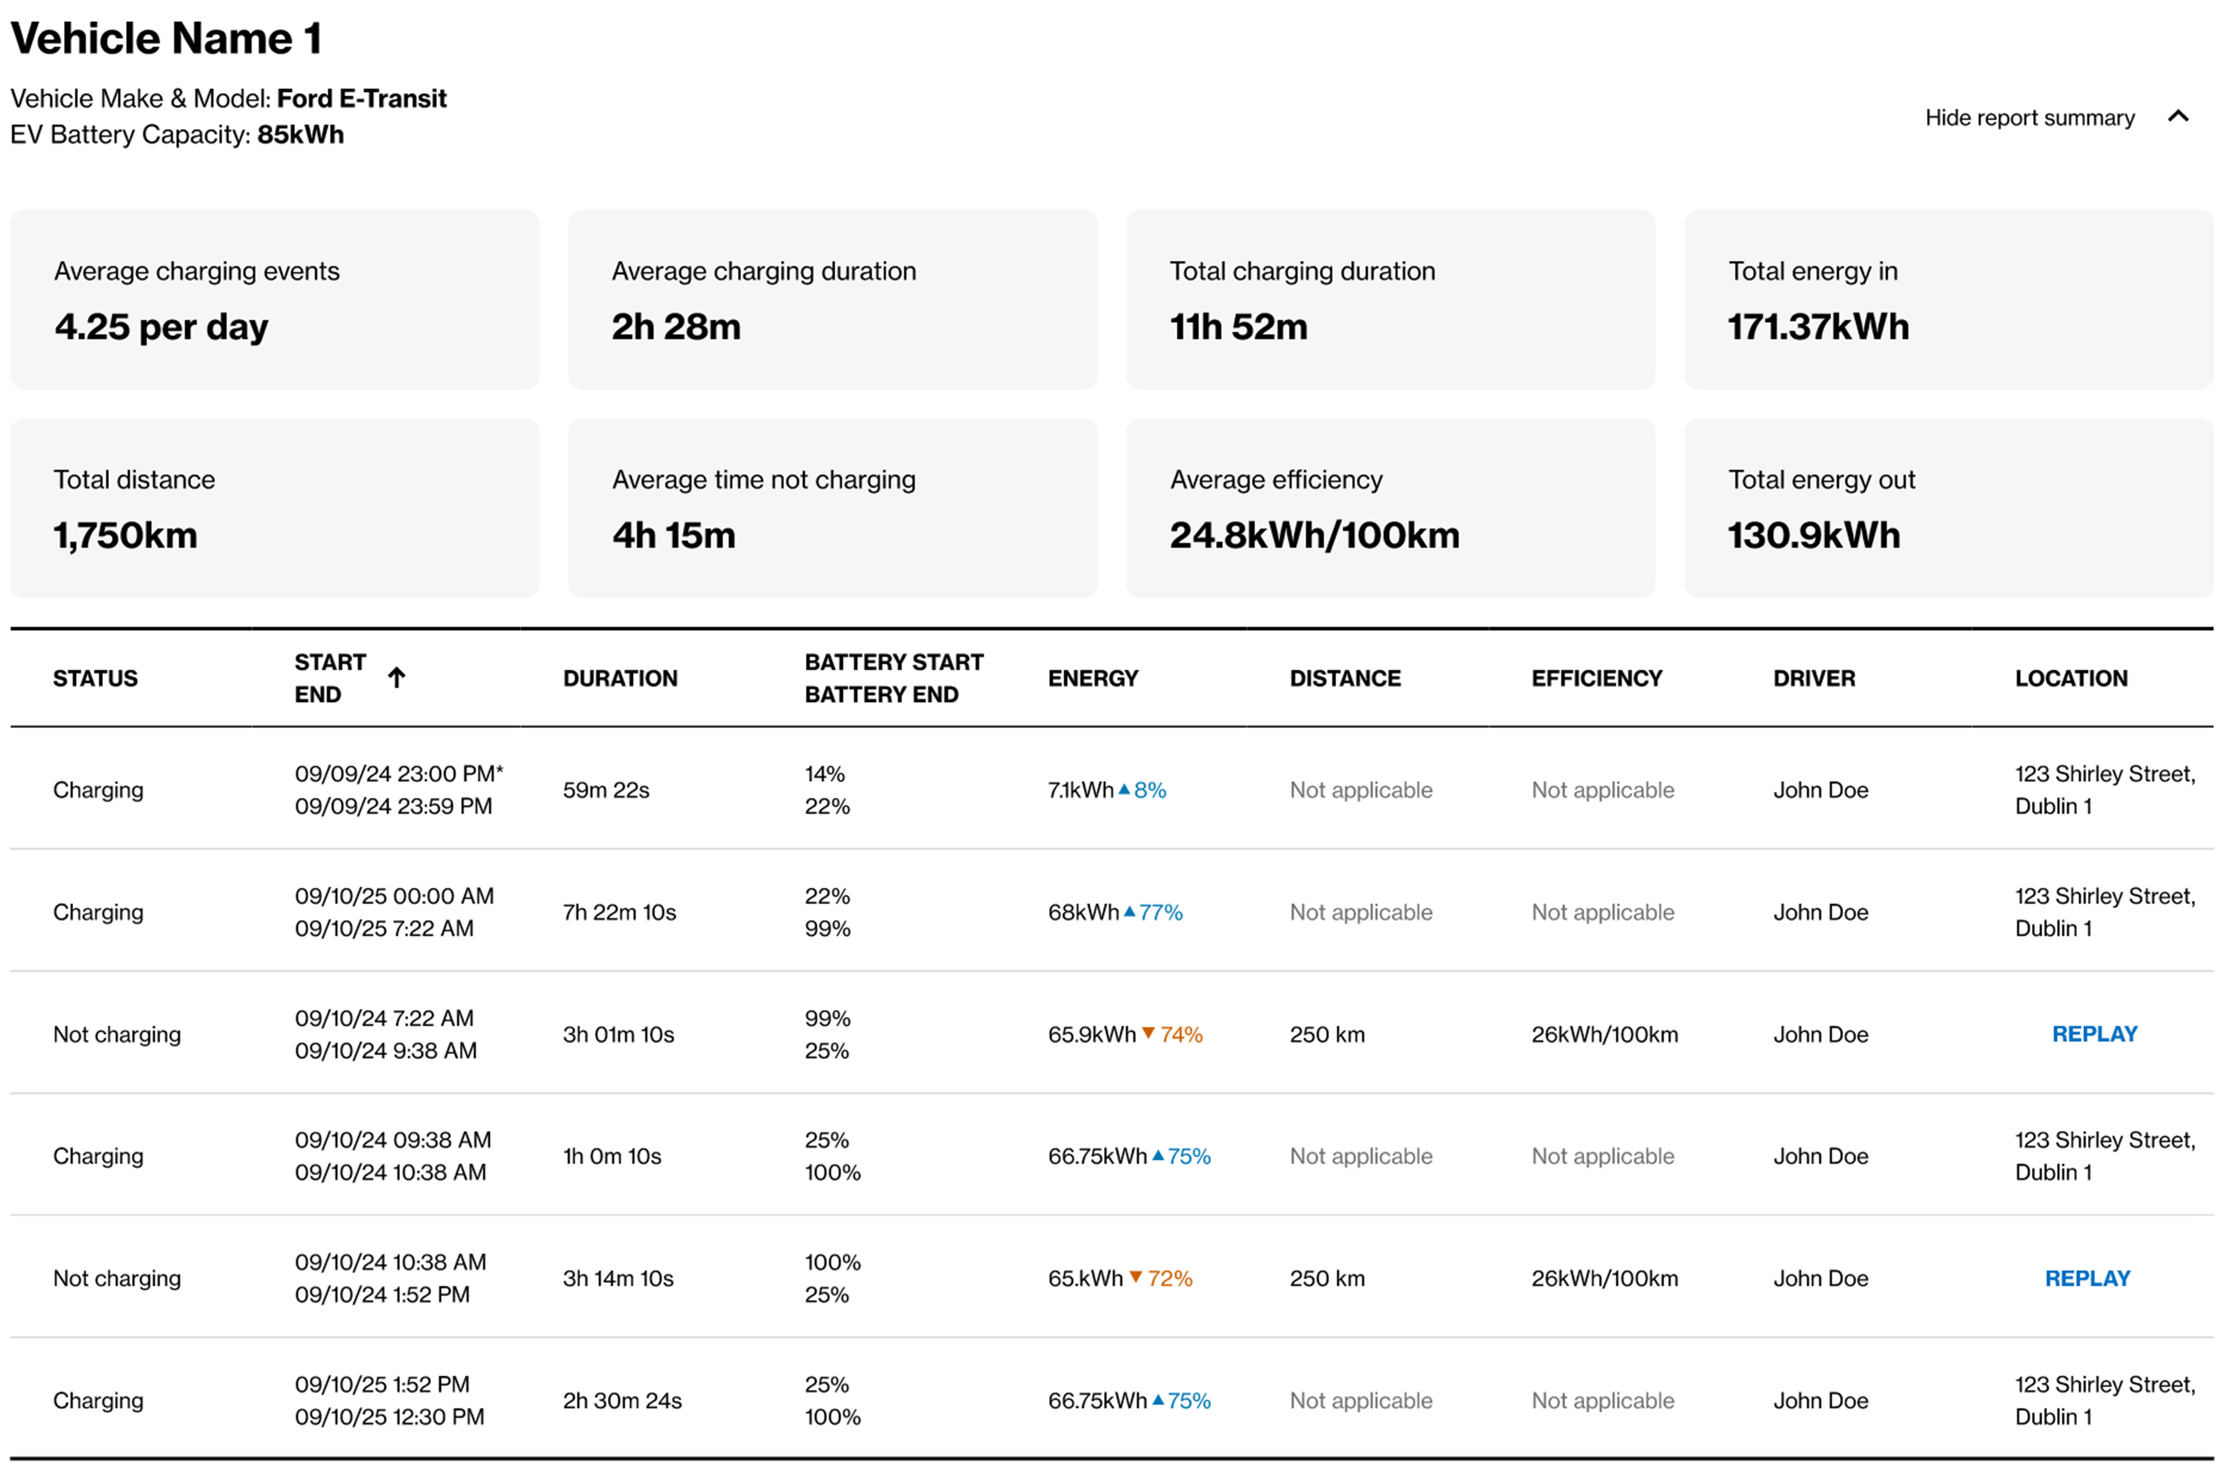Click the blue up triangle beside 77%
Screen dimensions: 2216x1473
click(x=1129, y=911)
